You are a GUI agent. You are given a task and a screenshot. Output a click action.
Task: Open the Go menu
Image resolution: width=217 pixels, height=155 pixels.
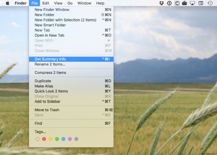point(70,3)
